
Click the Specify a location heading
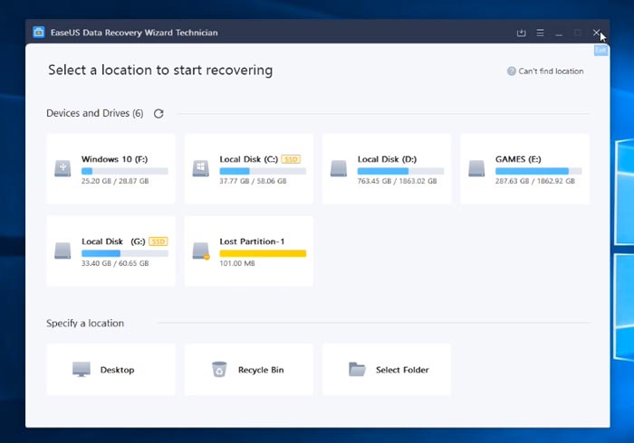[x=85, y=323]
